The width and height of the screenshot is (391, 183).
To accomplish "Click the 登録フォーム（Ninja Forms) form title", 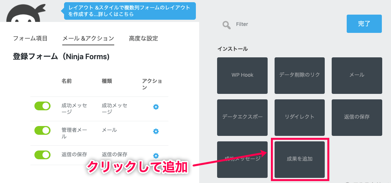I will click(61, 57).
